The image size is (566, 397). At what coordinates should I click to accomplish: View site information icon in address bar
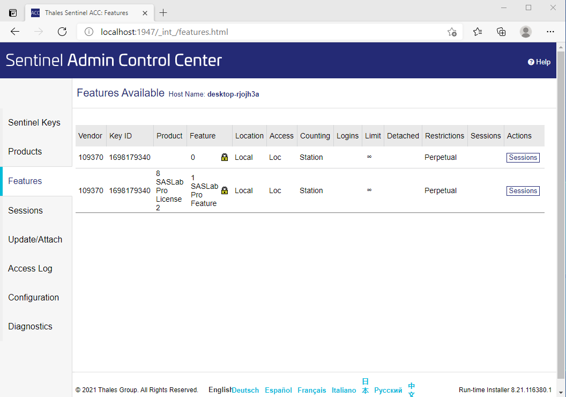89,32
